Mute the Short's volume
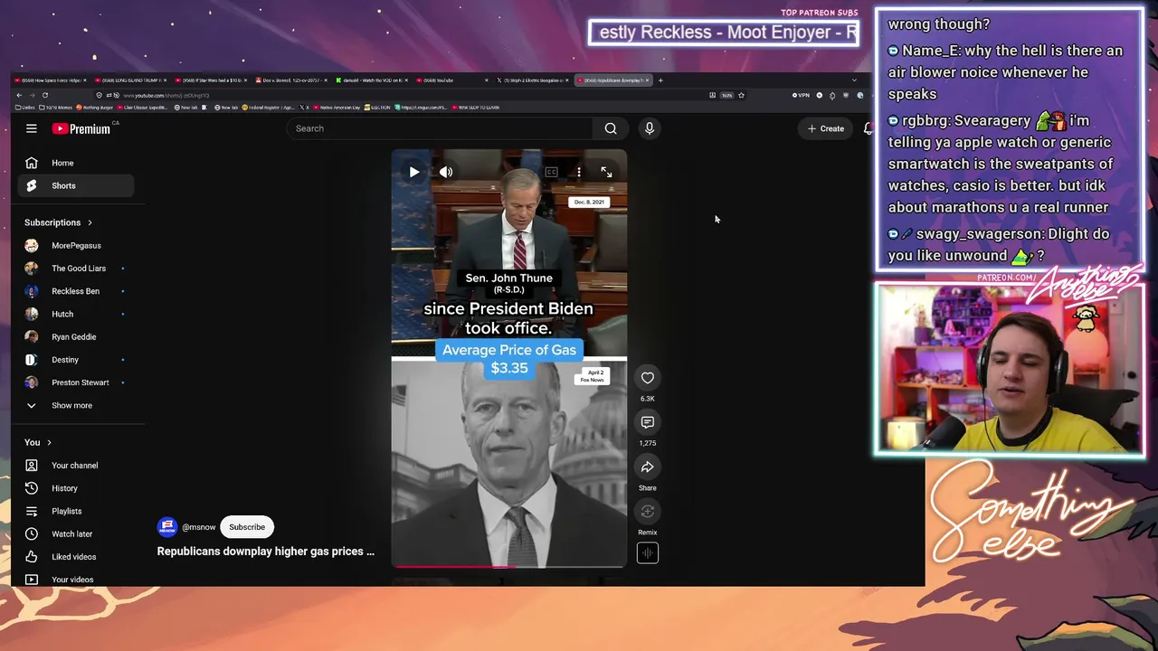The image size is (1158, 651). click(446, 172)
